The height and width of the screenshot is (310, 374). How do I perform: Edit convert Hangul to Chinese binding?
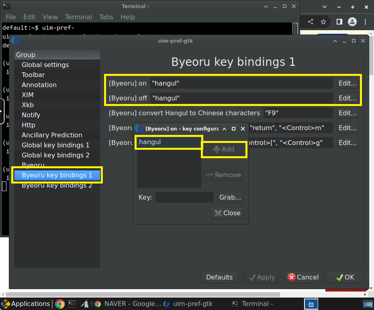tap(347, 113)
